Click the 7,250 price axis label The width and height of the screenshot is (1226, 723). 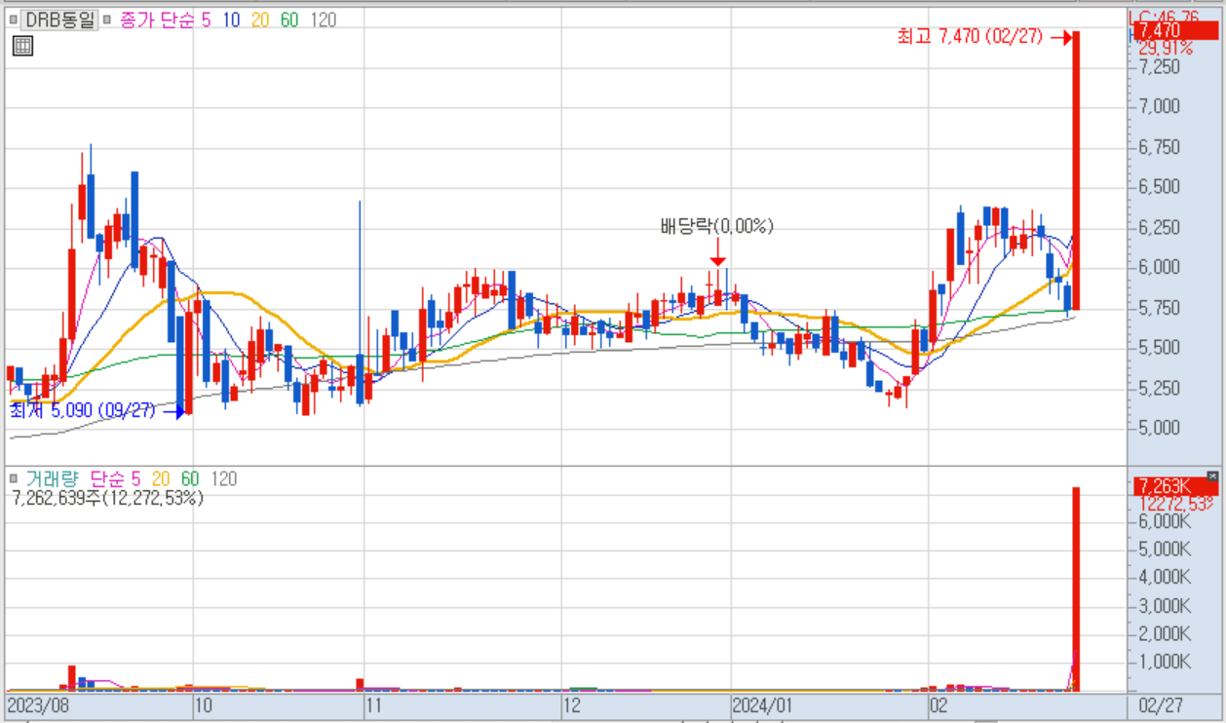point(1159,67)
